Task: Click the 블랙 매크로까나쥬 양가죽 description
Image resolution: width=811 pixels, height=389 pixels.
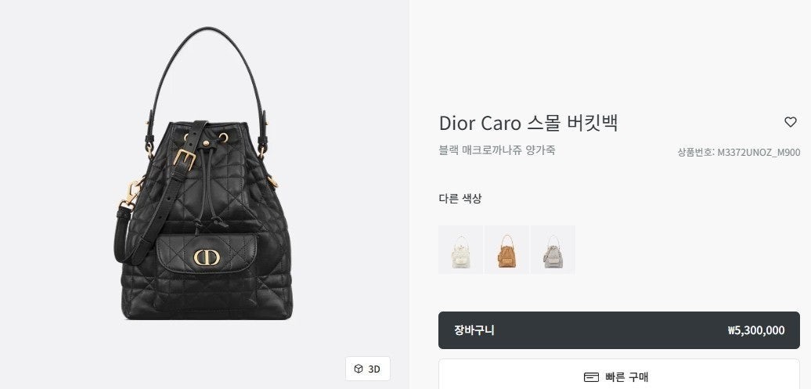Action: point(497,150)
